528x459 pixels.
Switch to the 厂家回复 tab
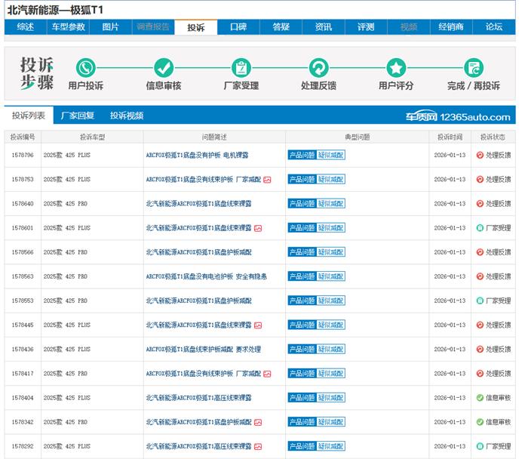point(78,116)
